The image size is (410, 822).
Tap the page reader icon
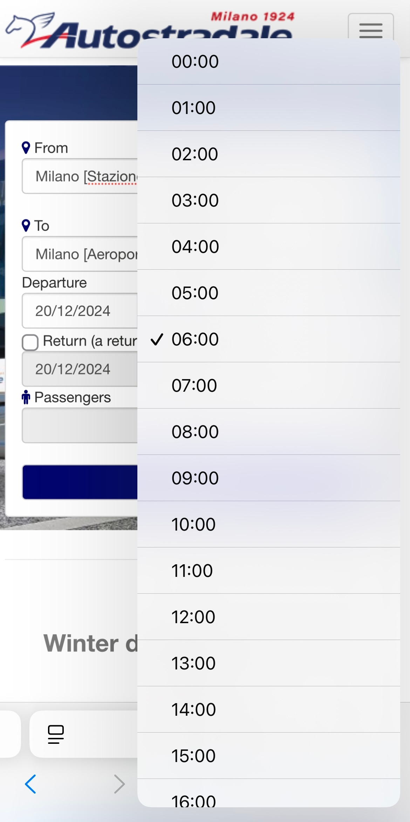click(x=56, y=734)
